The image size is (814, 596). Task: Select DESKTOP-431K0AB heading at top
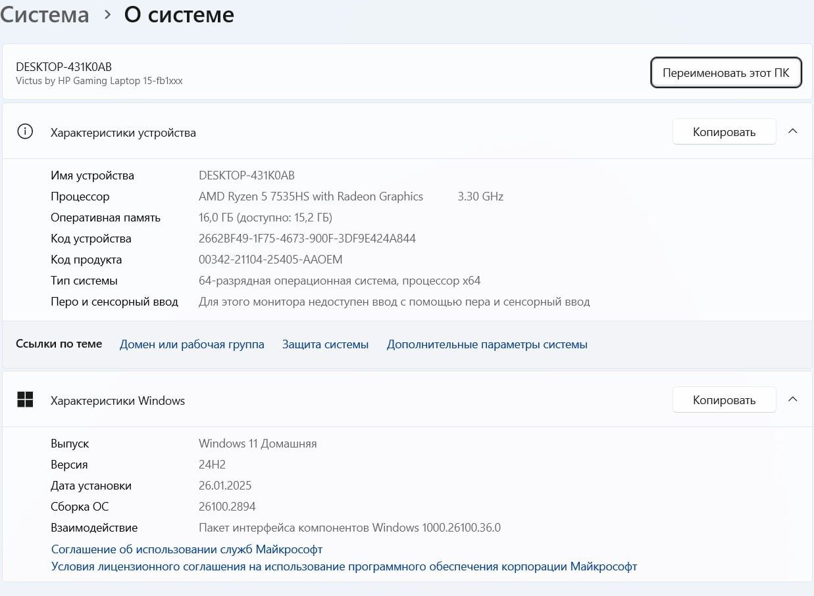point(64,67)
